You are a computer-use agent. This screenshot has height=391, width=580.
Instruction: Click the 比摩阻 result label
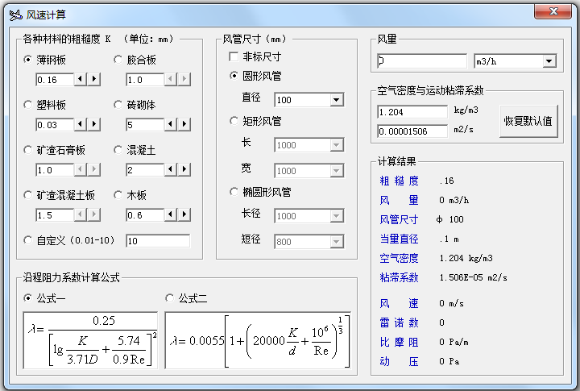click(399, 342)
